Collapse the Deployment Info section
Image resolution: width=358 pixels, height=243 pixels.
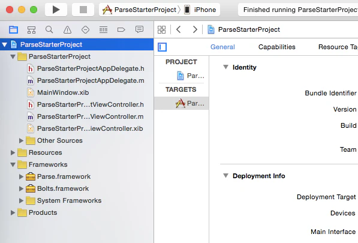225,176
